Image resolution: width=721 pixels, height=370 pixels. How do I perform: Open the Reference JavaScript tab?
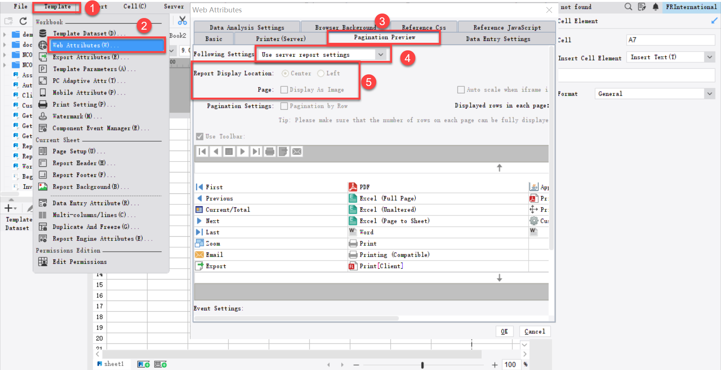click(507, 27)
